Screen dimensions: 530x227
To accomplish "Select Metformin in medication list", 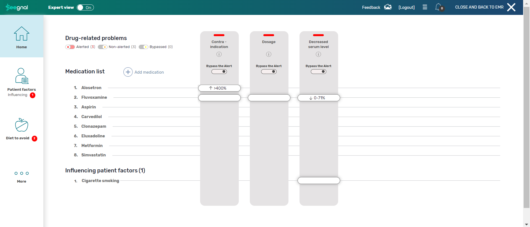I will click(92, 146).
